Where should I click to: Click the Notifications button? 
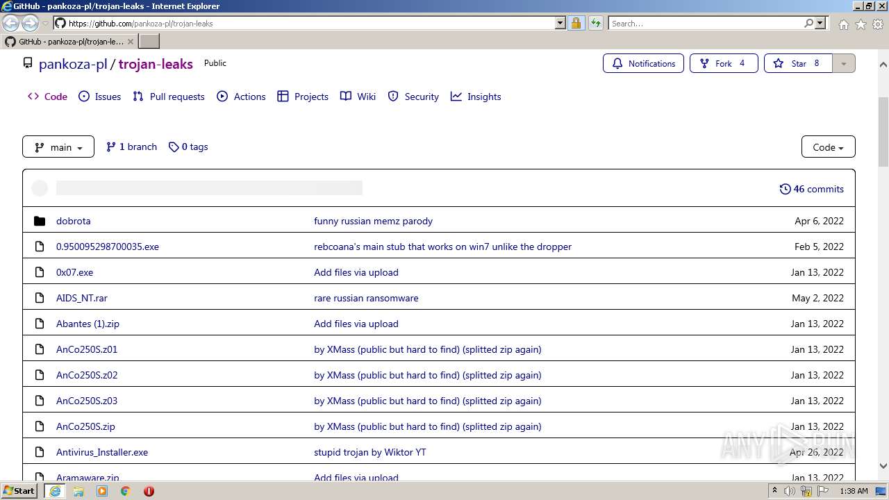point(643,63)
